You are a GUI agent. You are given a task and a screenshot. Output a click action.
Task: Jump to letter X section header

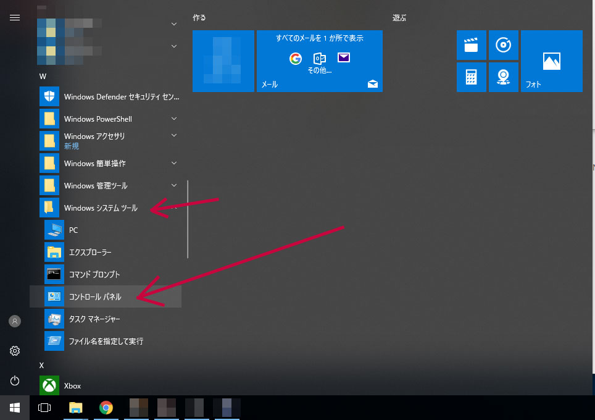click(x=42, y=366)
